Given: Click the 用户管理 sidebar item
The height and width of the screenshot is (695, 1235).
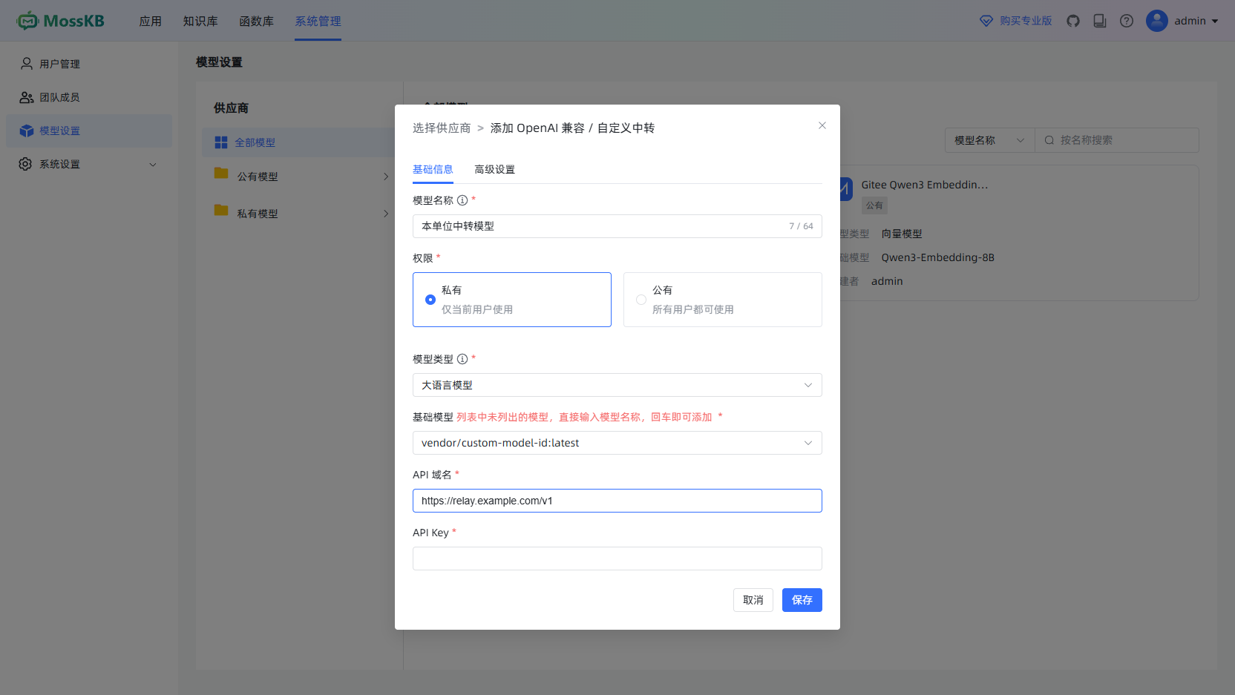Looking at the screenshot, I should (x=89, y=64).
